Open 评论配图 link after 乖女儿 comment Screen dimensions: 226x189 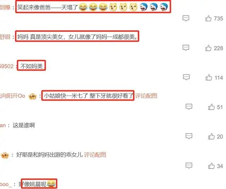point(95,155)
